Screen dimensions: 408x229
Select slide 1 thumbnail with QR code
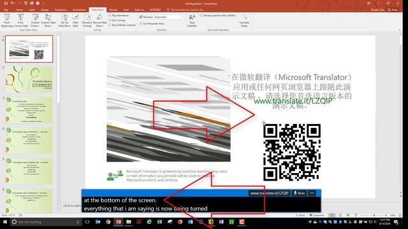pos(29,49)
